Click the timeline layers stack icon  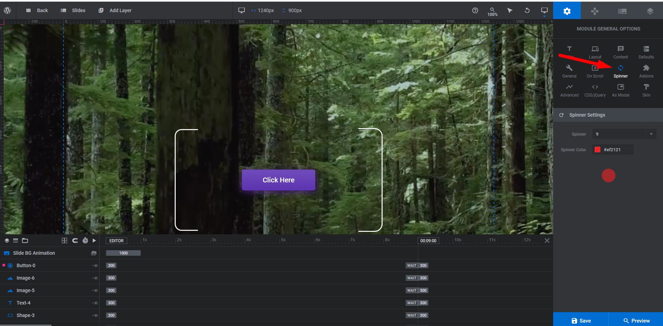7,241
